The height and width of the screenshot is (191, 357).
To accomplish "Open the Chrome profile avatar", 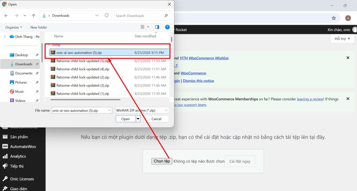I will (348, 18).
